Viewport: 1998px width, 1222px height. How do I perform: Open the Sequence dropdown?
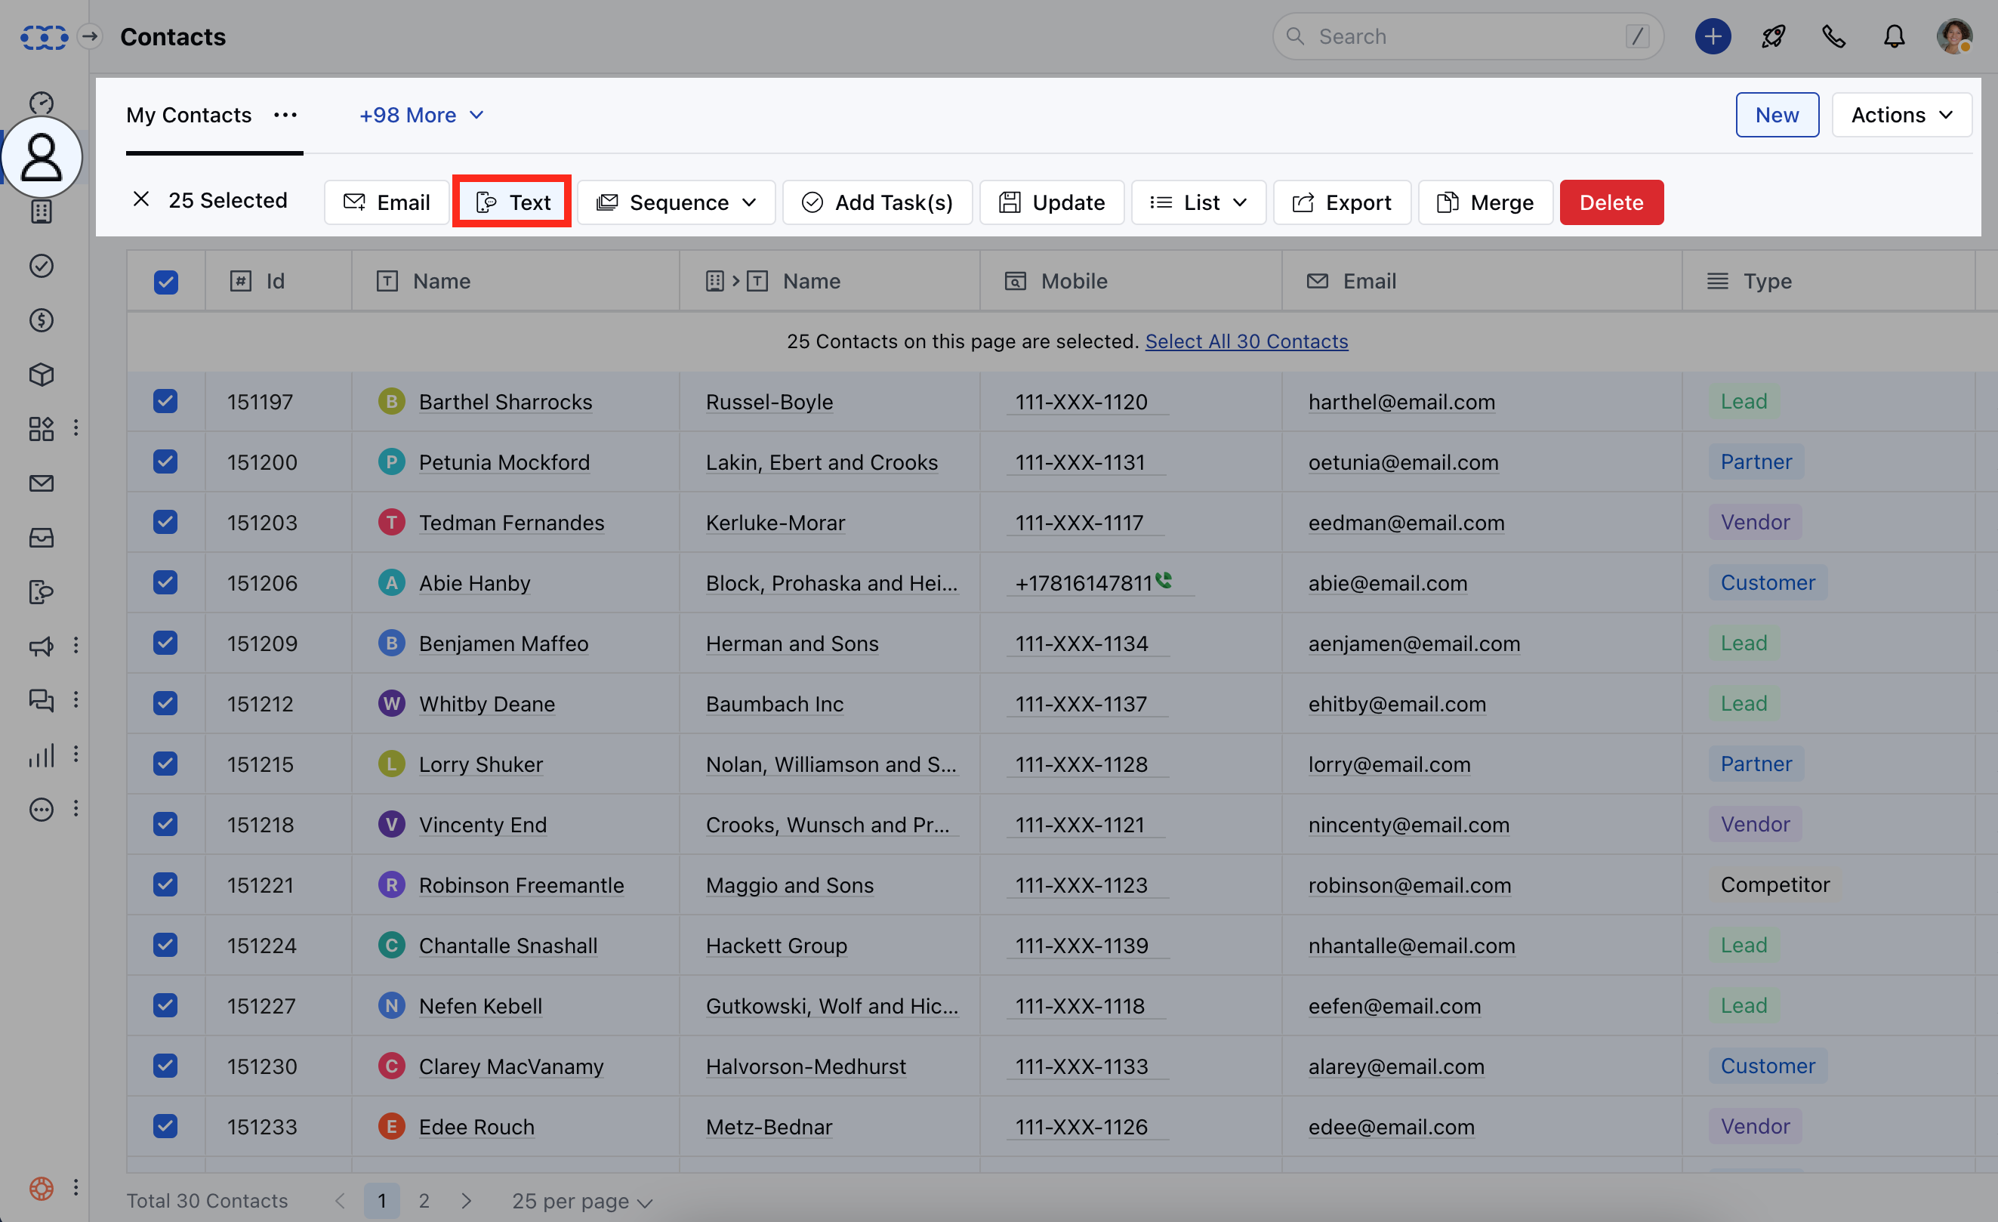tap(677, 202)
